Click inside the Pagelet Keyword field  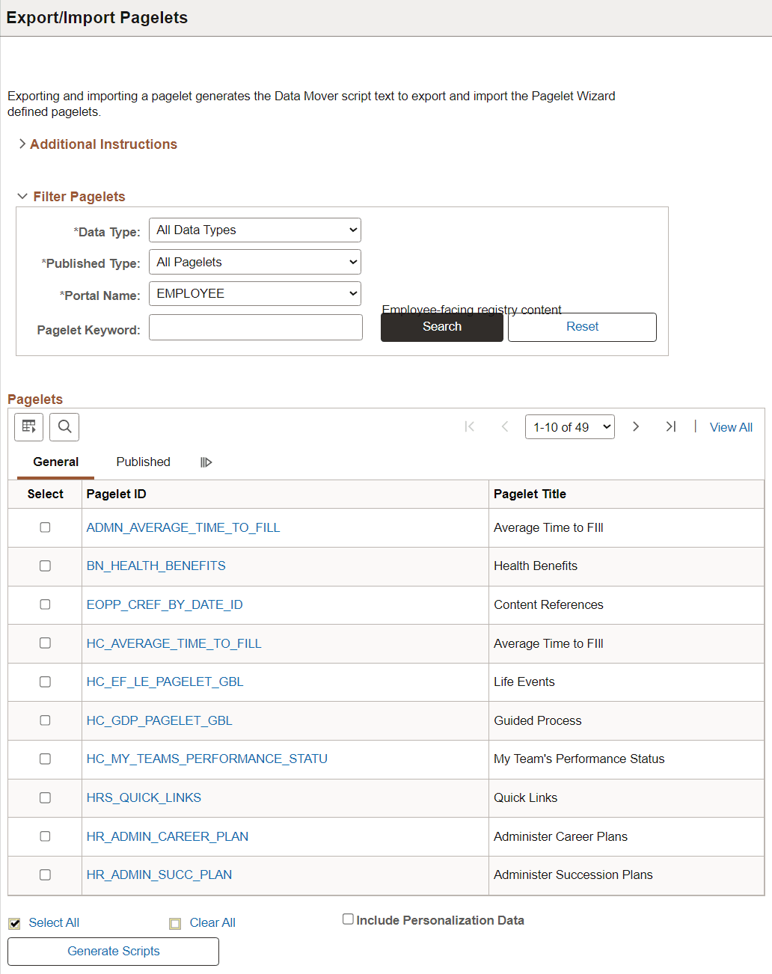[255, 327]
